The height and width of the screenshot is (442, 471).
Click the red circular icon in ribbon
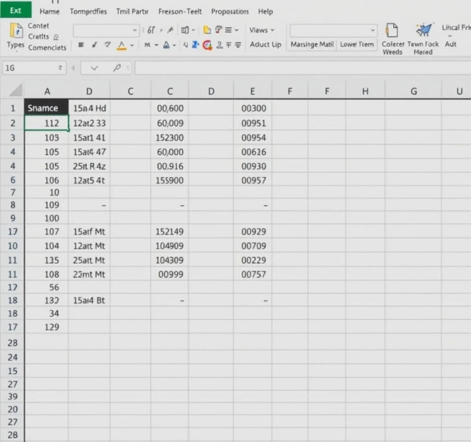207,45
